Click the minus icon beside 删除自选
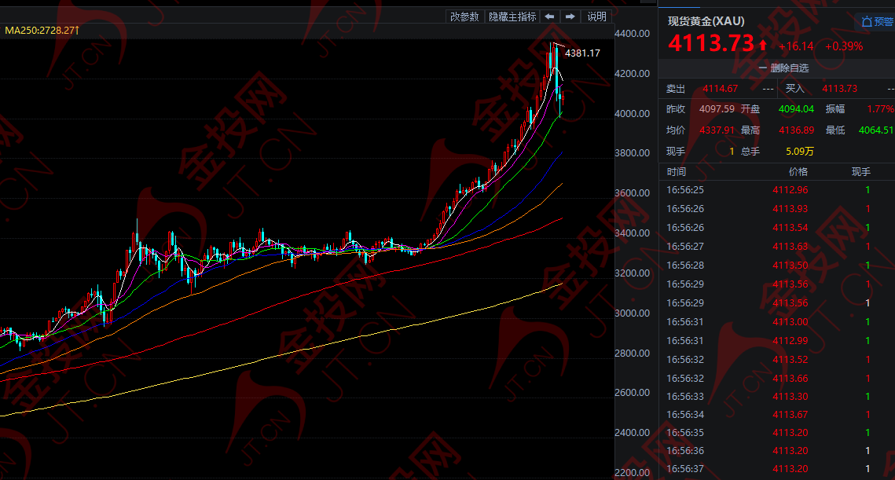 [x=761, y=68]
